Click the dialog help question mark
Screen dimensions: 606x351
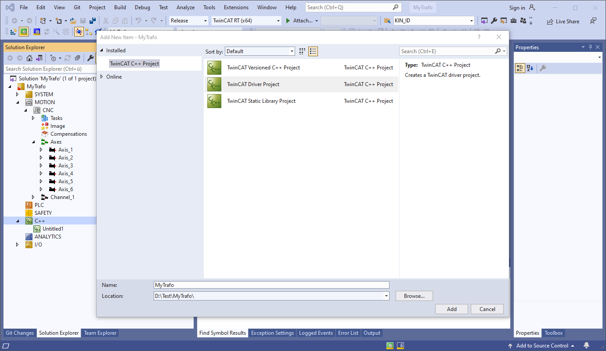tap(479, 37)
